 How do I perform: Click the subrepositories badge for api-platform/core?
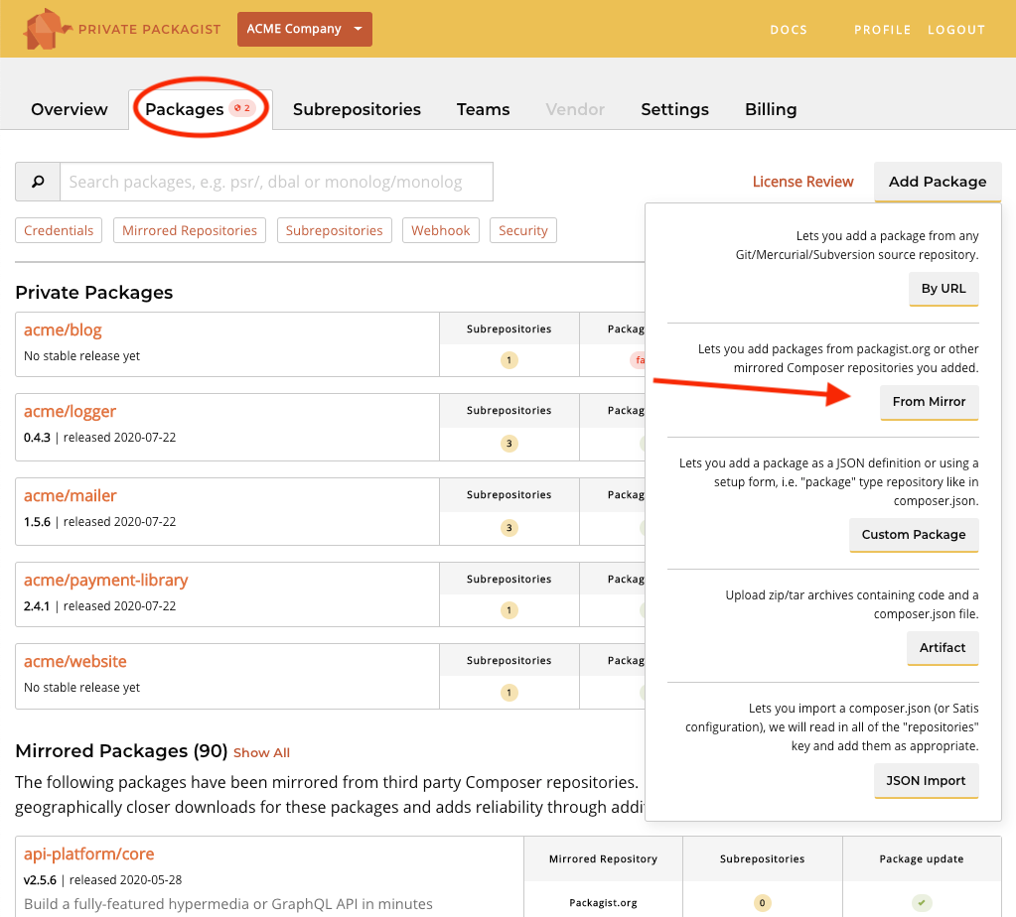pos(762,903)
